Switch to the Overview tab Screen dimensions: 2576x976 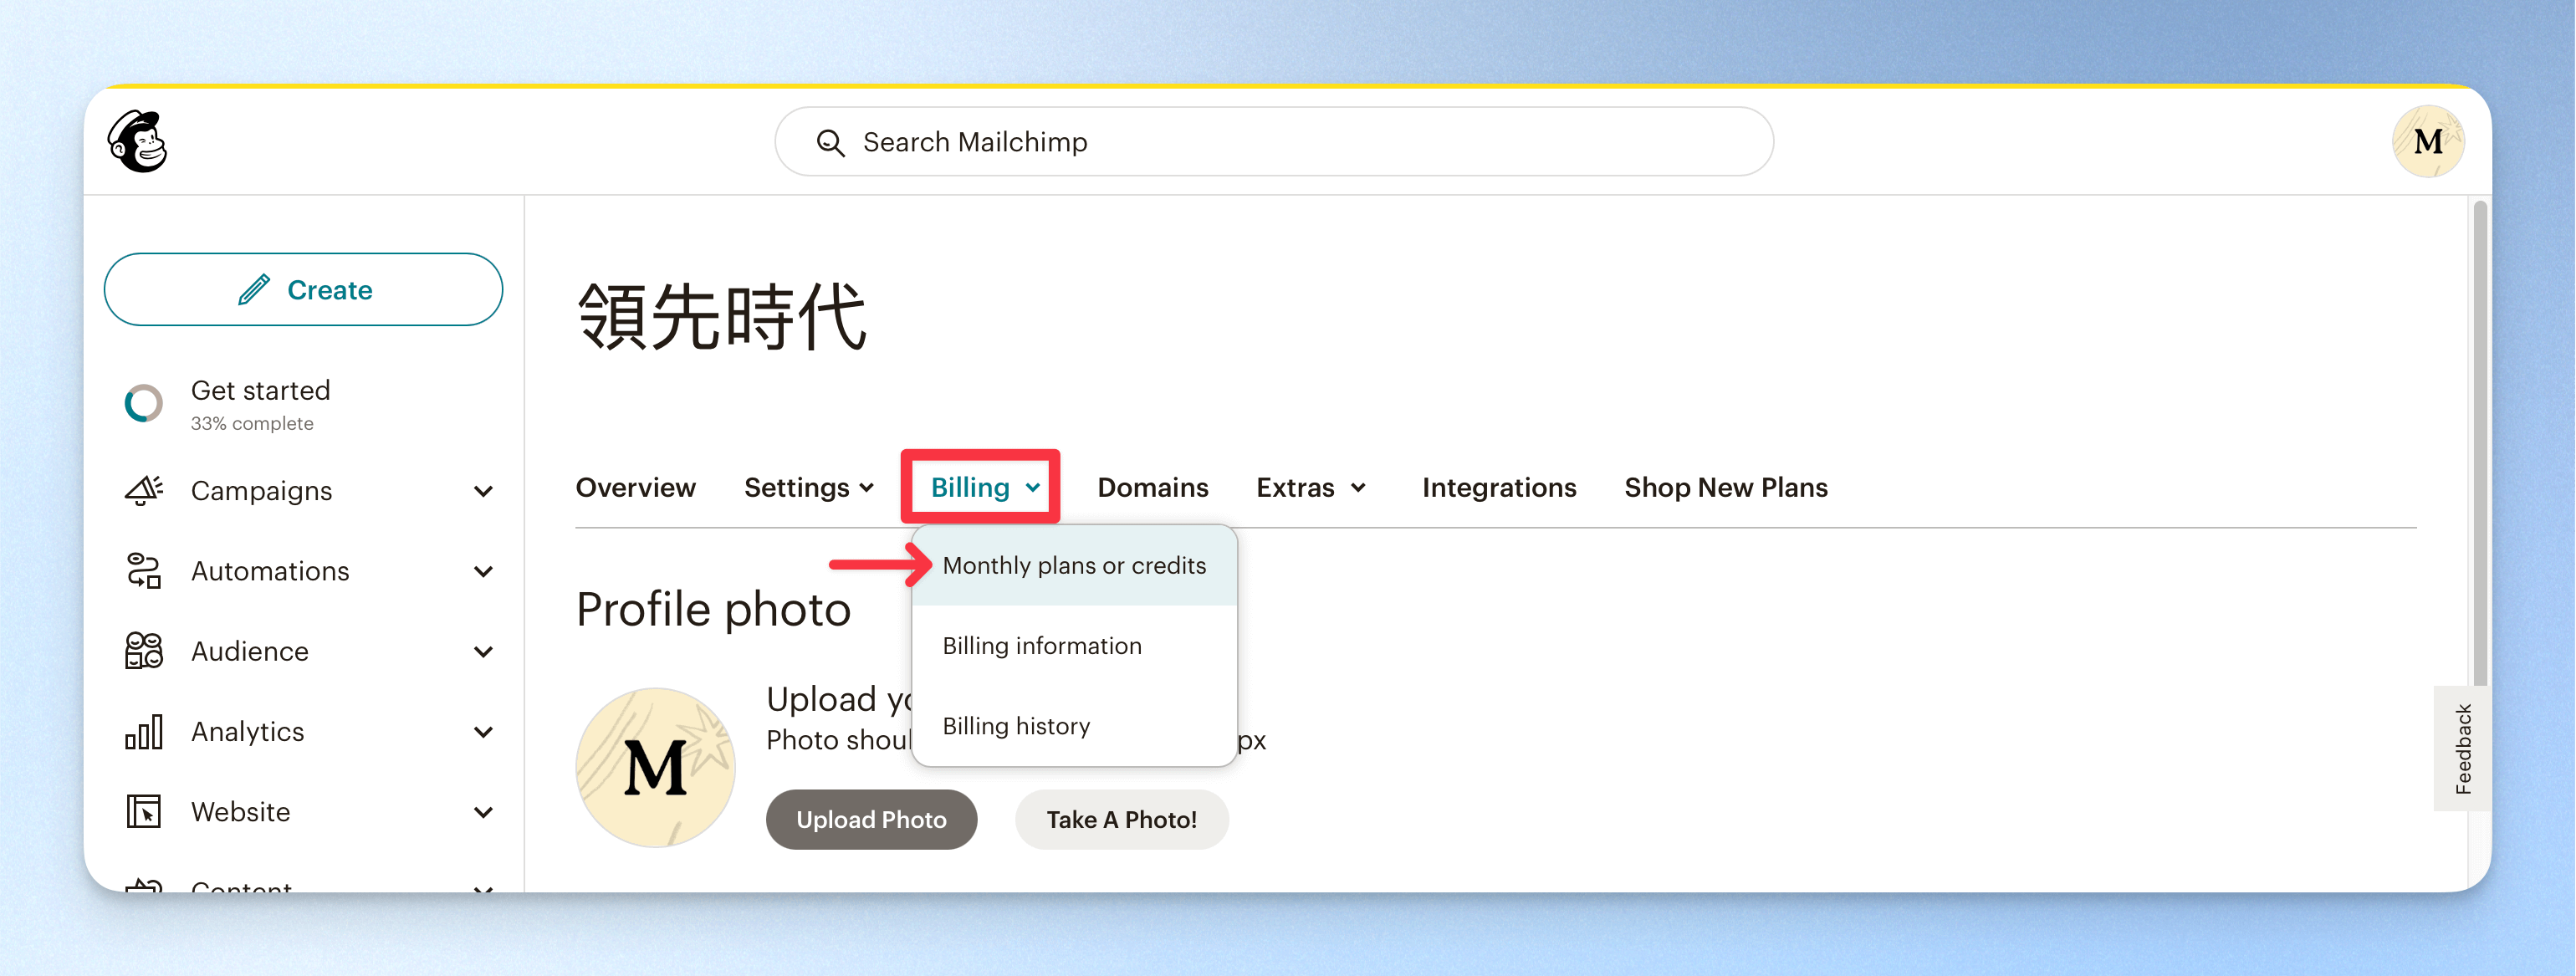(x=635, y=487)
